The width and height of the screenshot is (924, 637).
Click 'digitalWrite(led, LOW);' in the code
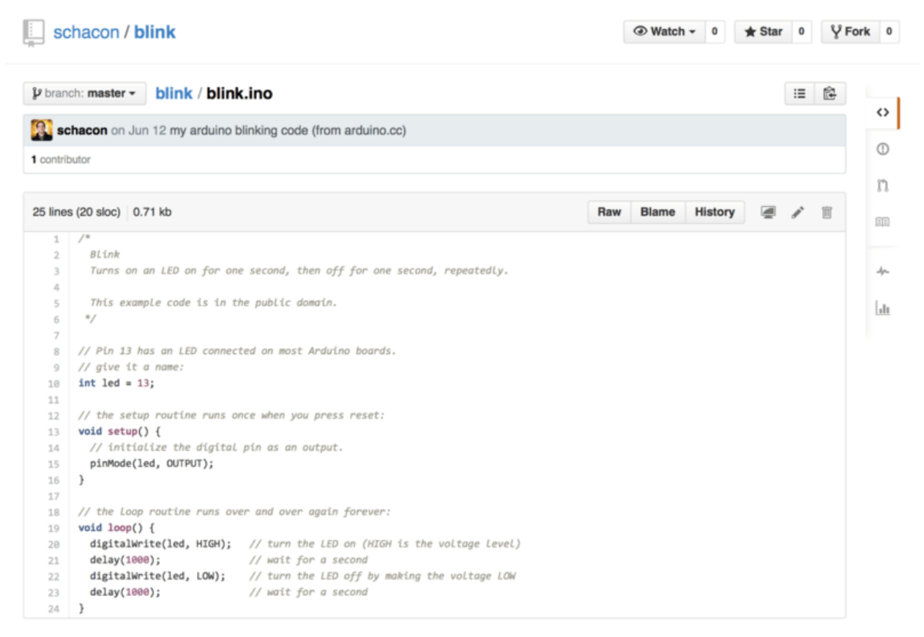pyautogui.click(x=157, y=576)
